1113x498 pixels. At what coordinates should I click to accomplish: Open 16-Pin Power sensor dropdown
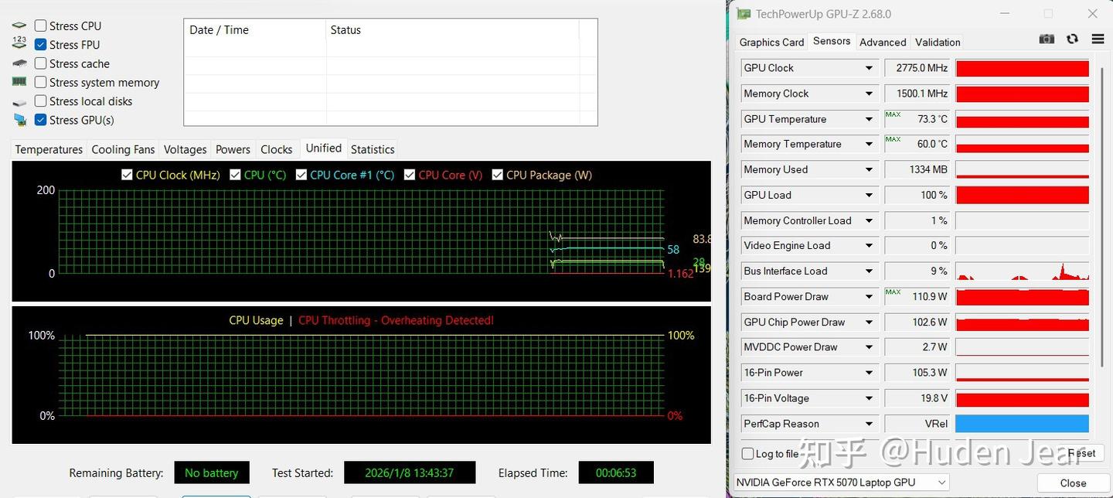tap(870, 373)
